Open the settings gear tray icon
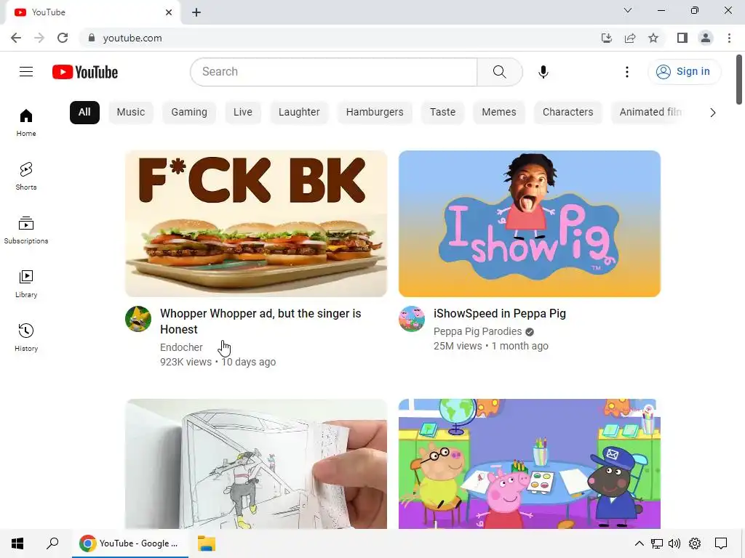 point(695,543)
